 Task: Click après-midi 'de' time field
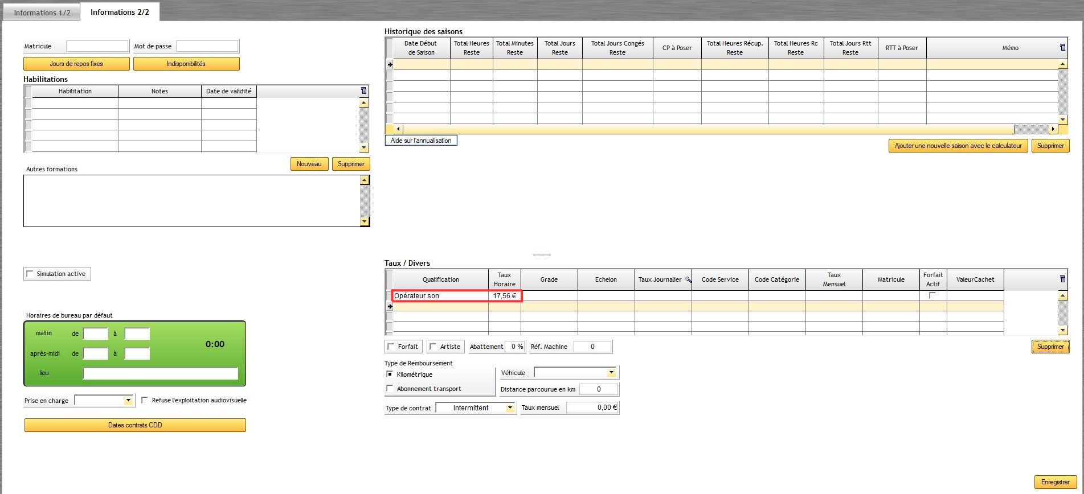click(95, 353)
